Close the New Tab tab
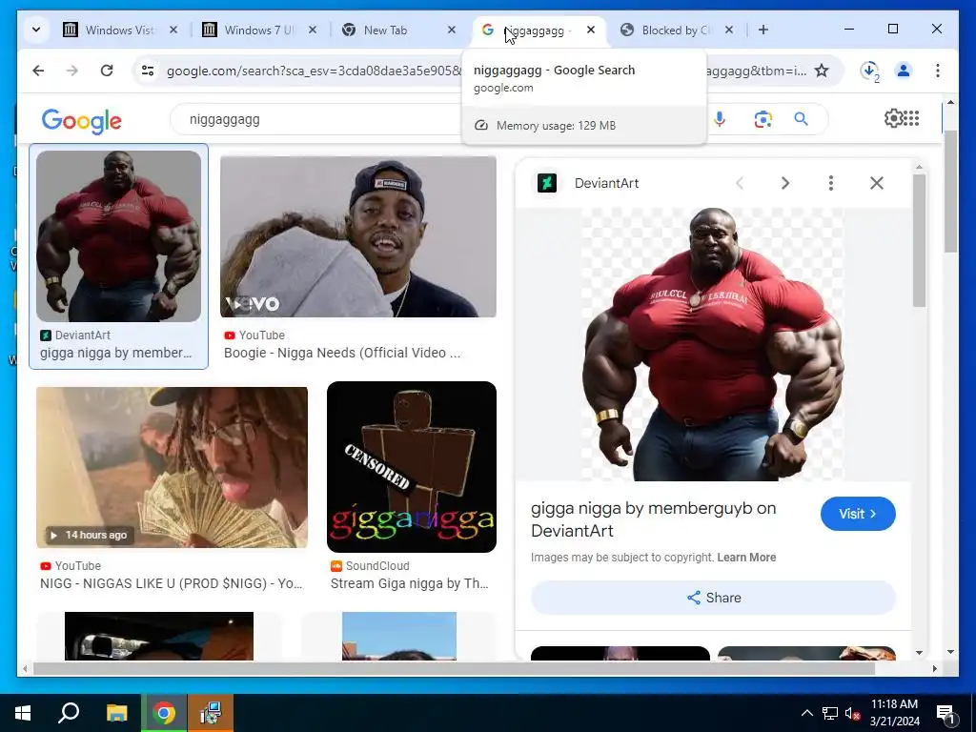This screenshot has width=976, height=732. 452,30
